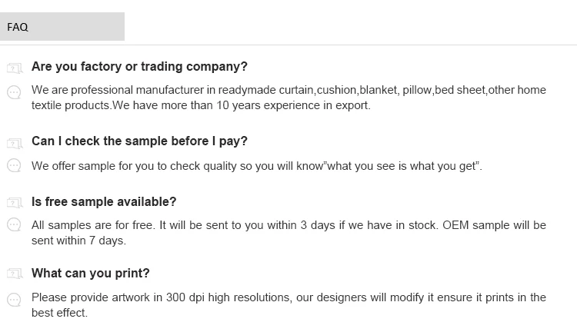Click answer bubble icon beside offer sample text
The width and height of the screenshot is (577, 332).
tap(14, 165)
